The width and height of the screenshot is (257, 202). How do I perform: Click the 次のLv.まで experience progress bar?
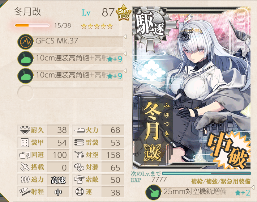206,173
